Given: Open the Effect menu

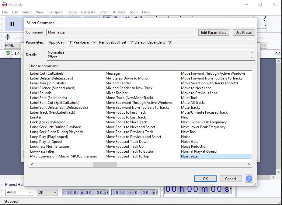Looking at the screenshot, I should tap(104, 12).
